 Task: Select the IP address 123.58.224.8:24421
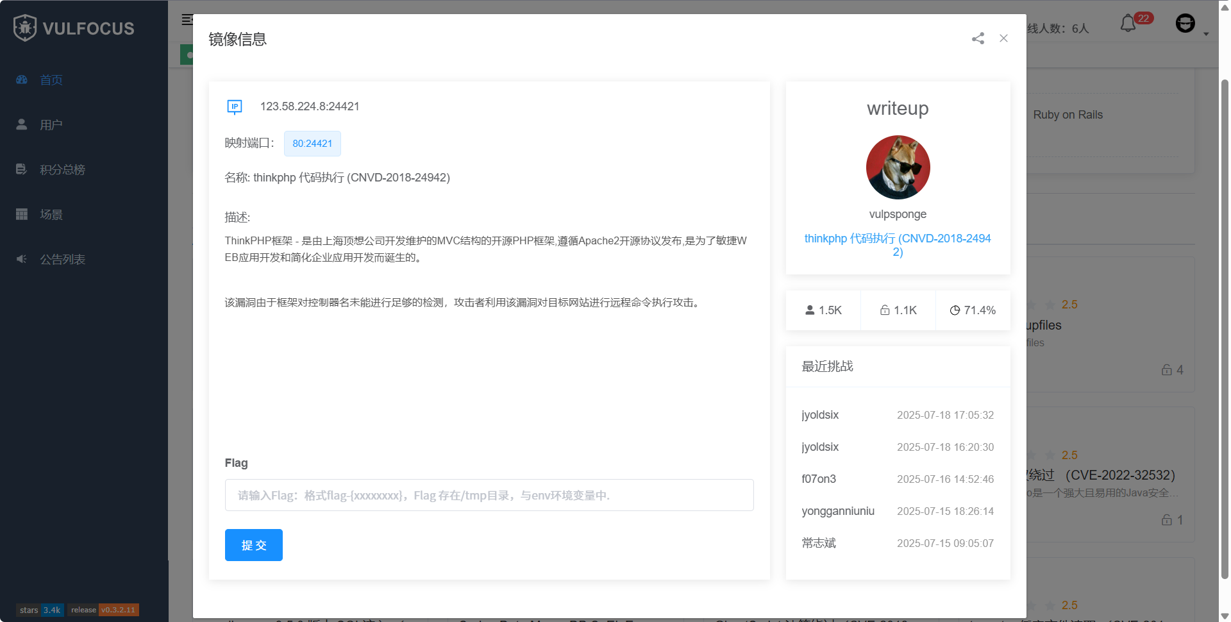310,106
